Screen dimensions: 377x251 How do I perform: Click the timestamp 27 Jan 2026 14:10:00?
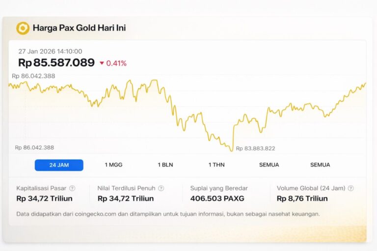click(50, 51)
